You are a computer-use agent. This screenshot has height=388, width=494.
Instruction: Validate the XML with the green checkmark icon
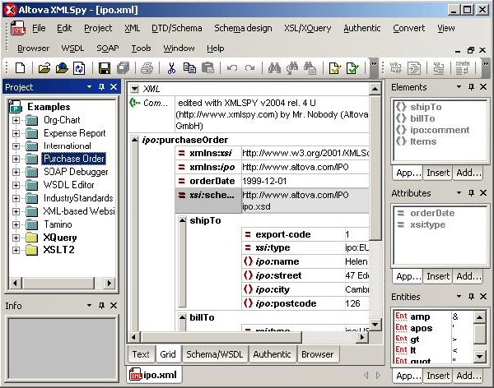point(352,67)
